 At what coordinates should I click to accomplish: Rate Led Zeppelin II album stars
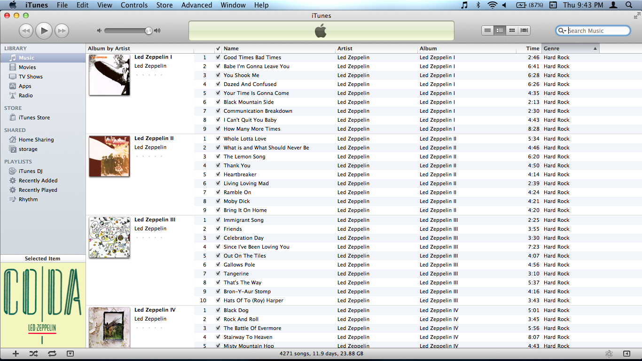coord(149,156)
